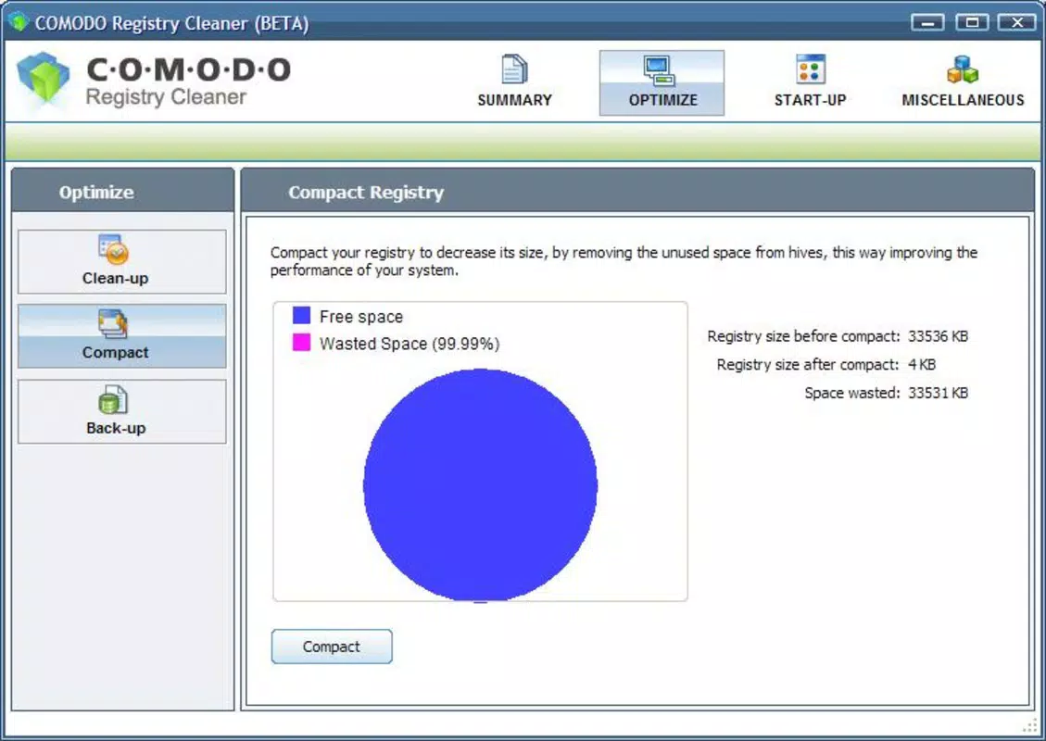Click the Compact registry description text
The height and width of the screenshot is (741, 1046).
(624, 261)
